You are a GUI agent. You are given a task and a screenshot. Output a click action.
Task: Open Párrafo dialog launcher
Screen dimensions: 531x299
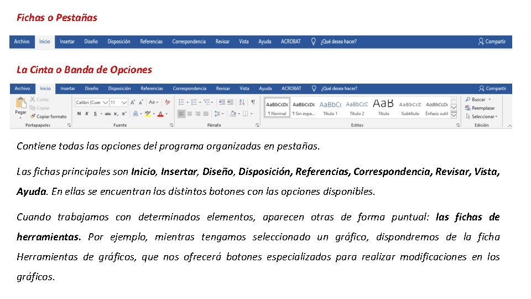[257, 125]
